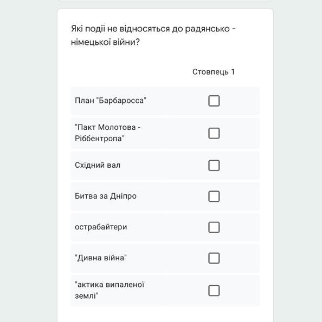
Task: Click the Битва за Дніпро label
Action: tap(106, 196)
